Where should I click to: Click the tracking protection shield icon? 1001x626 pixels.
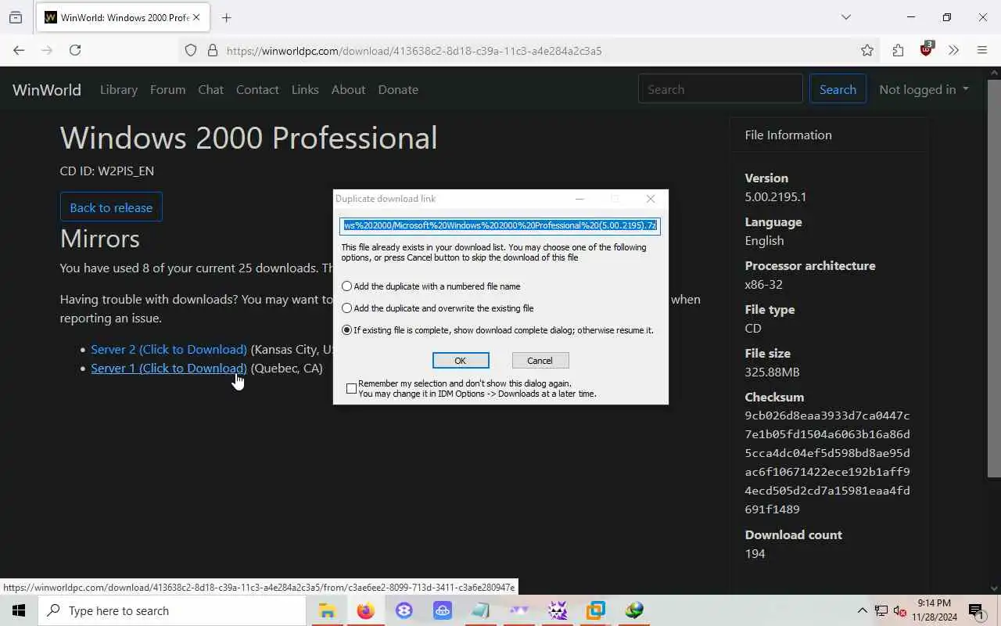191,50
